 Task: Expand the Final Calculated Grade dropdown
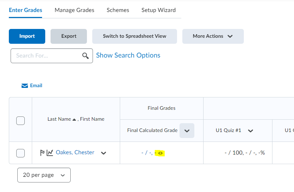pos(187,131)
